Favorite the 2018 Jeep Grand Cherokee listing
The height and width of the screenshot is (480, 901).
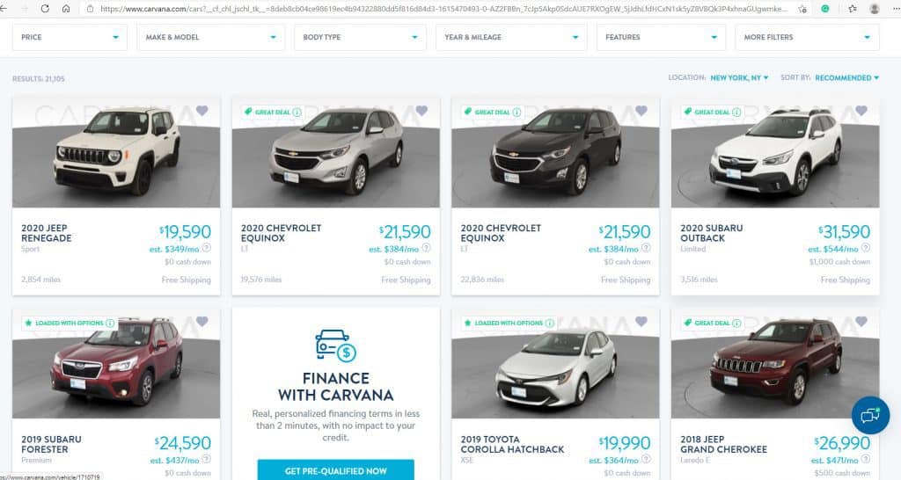click(861, 322)
